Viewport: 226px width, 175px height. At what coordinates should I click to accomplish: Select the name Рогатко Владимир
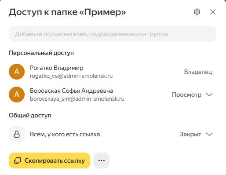[57, 68]
